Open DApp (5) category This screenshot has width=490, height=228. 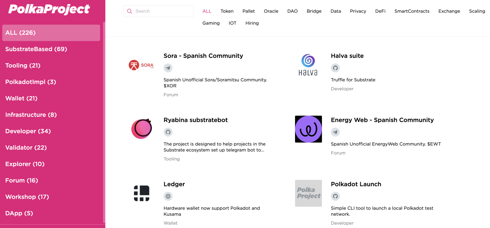point(51,213)
